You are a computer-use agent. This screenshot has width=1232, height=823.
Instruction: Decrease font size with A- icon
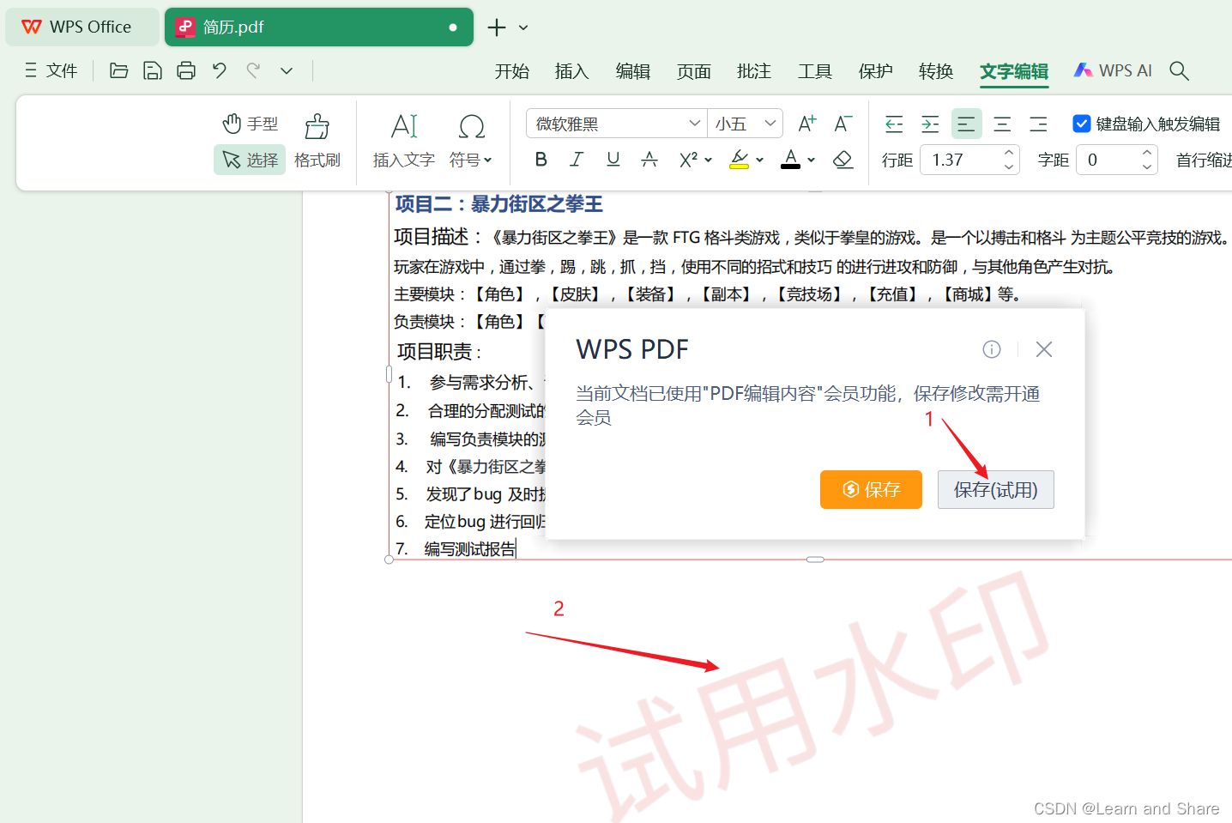point(843,124)
